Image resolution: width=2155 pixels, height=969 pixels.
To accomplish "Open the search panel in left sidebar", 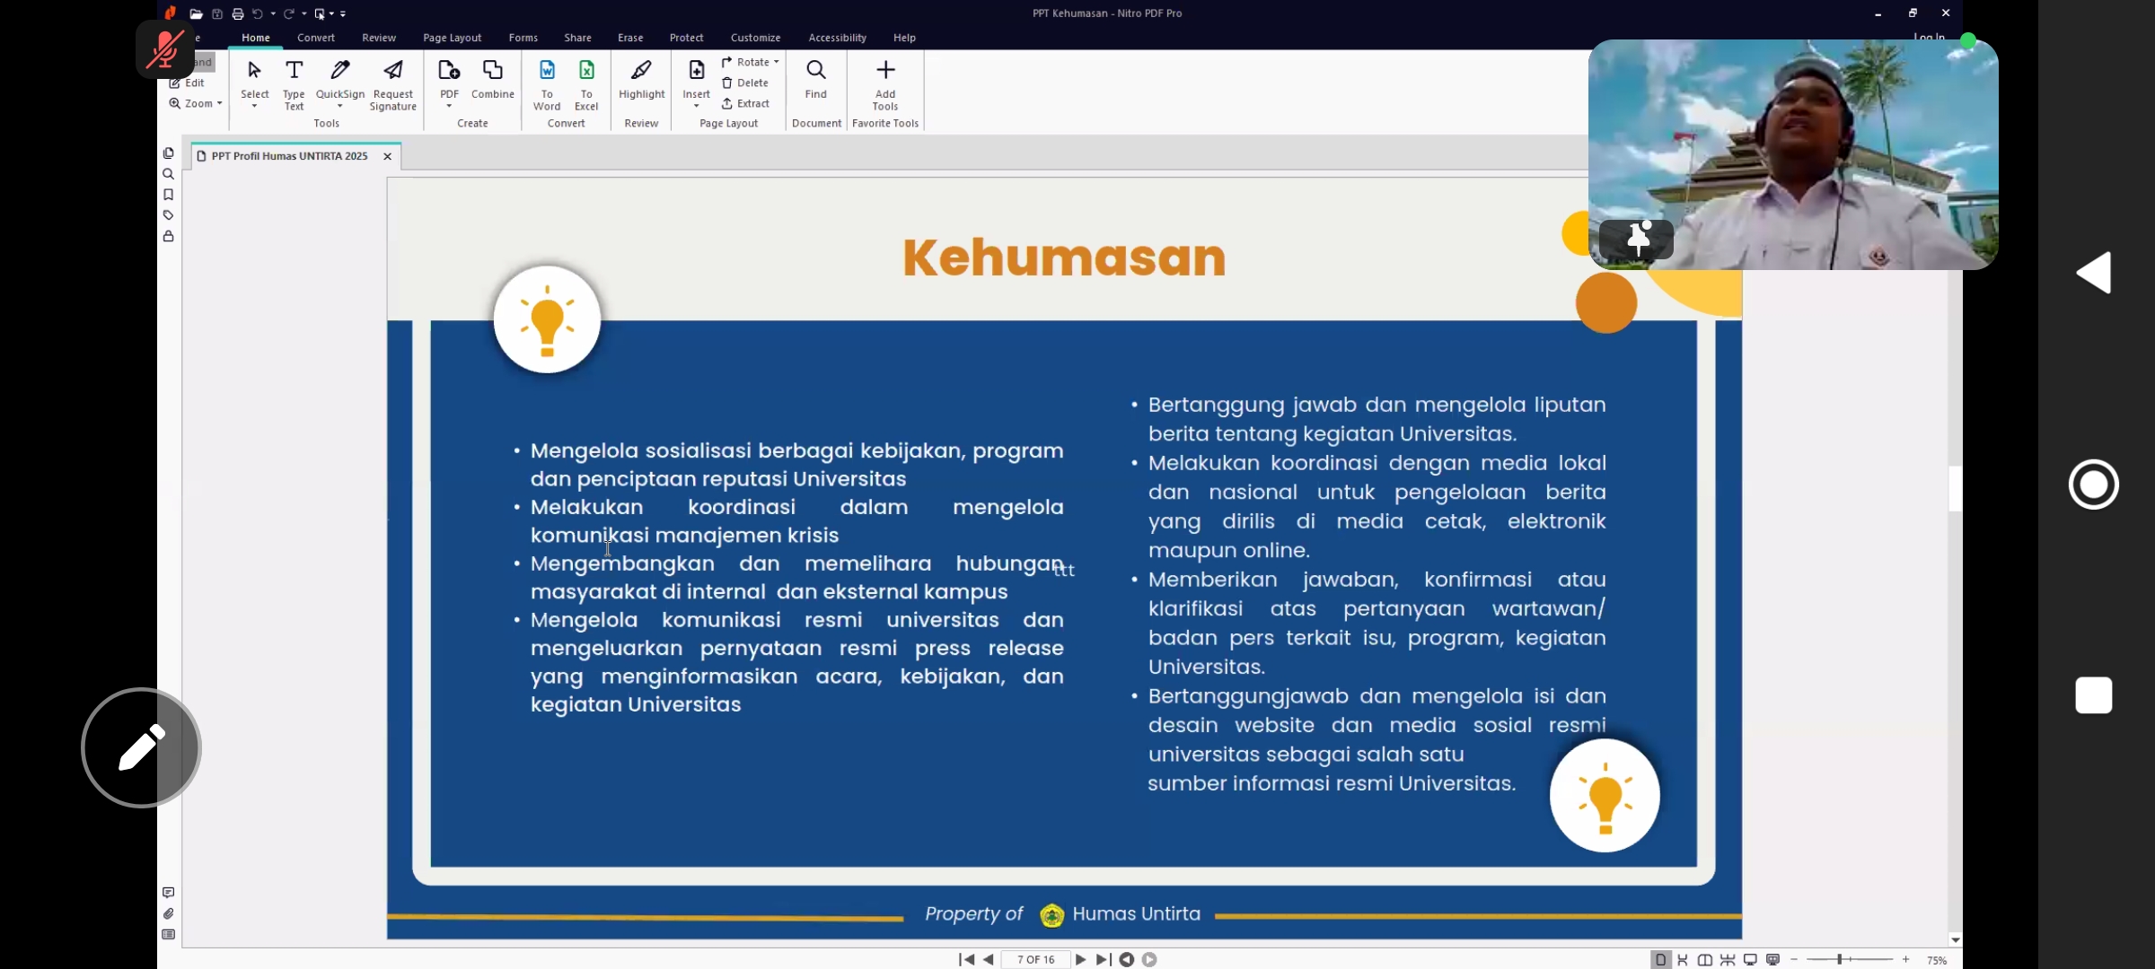I will [x=168, y=174].
